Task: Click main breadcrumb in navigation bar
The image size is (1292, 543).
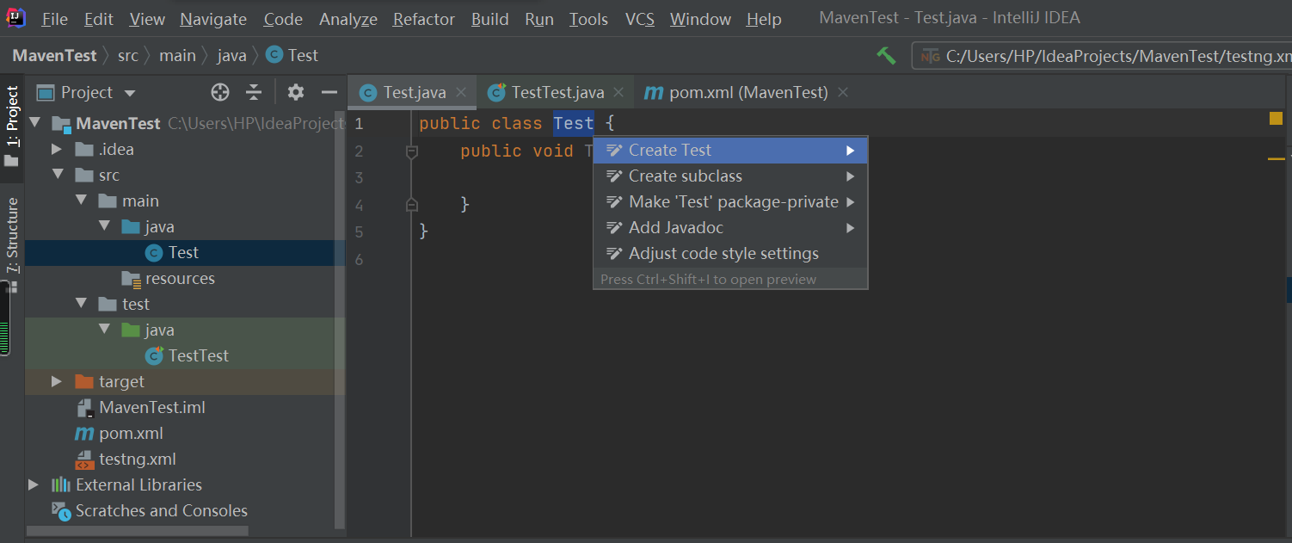Action: [x=178, y=55]
